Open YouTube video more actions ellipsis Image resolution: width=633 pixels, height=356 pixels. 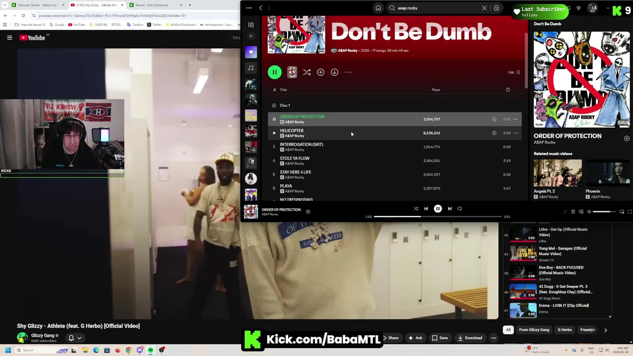(493, 338)
